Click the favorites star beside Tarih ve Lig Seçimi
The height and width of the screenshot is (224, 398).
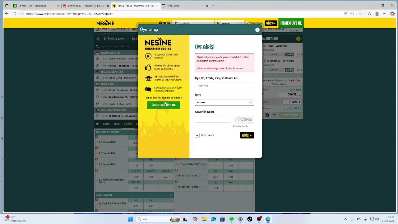pos(98,39)
